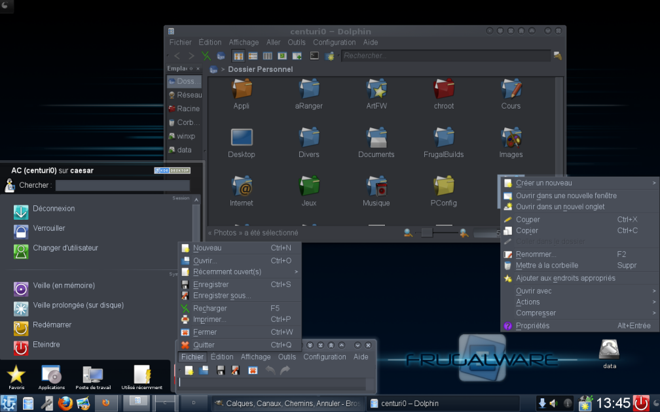Expand the Actions submenu

[579, 302]
